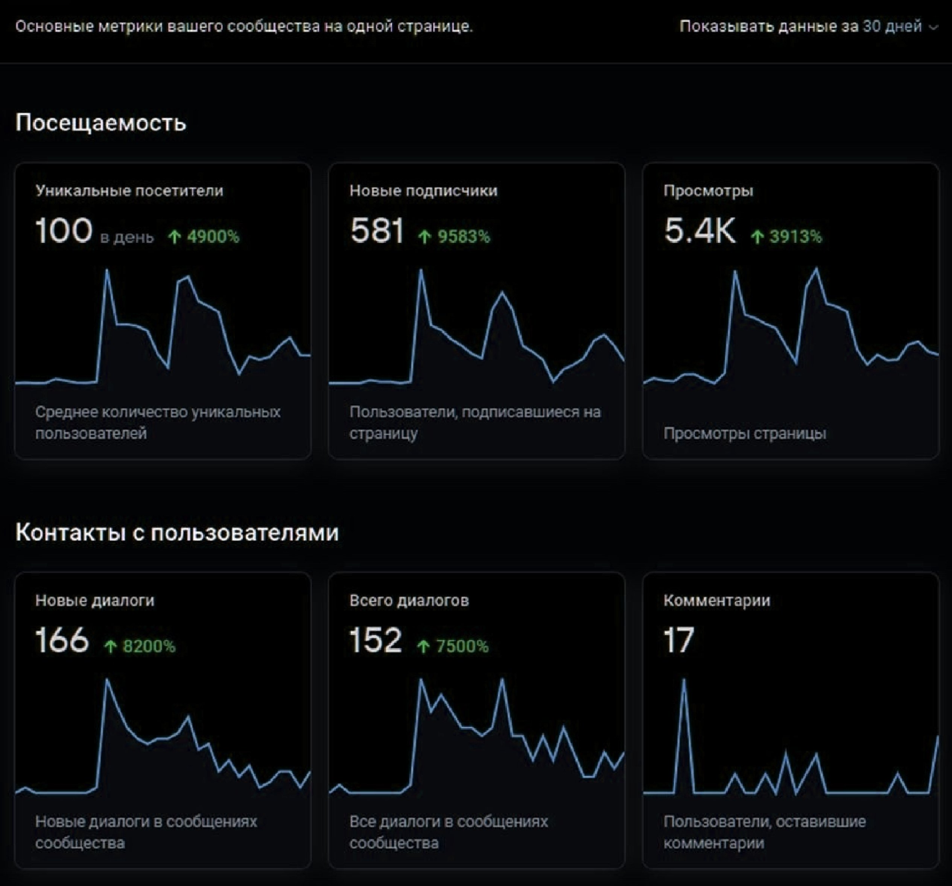Click green arrow next to 4900%
This screenshot has height=886, width=952.
(x=175, y=237)
